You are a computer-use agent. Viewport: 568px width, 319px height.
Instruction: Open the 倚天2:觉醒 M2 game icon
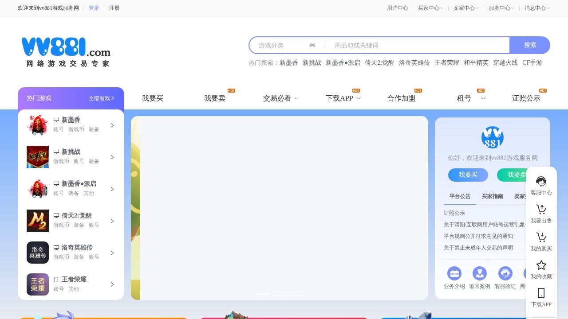point(38,221)
